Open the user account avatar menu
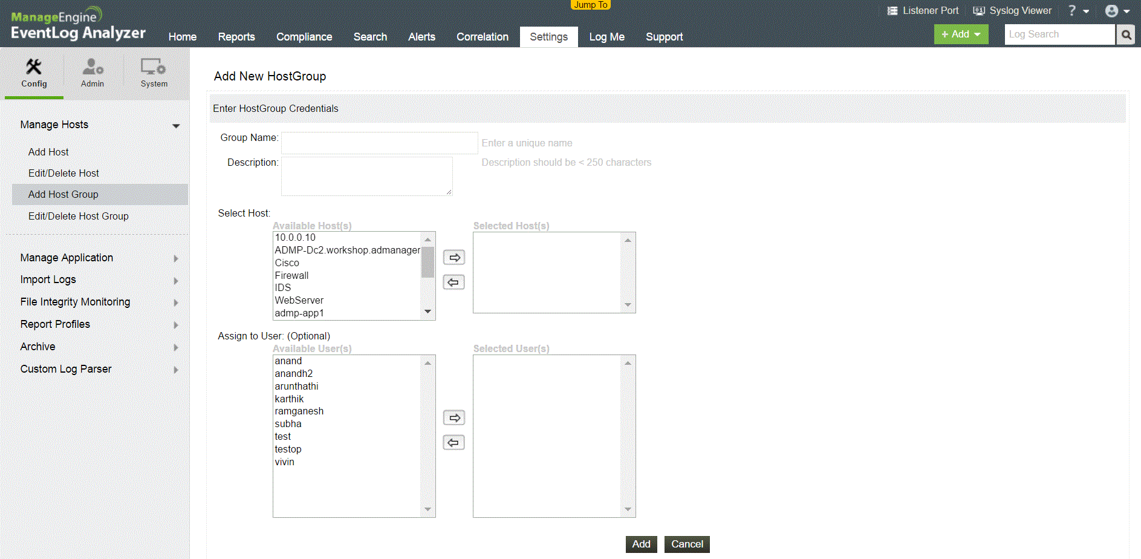This screenshot has width=1141, height=559. pos(1117,11)
